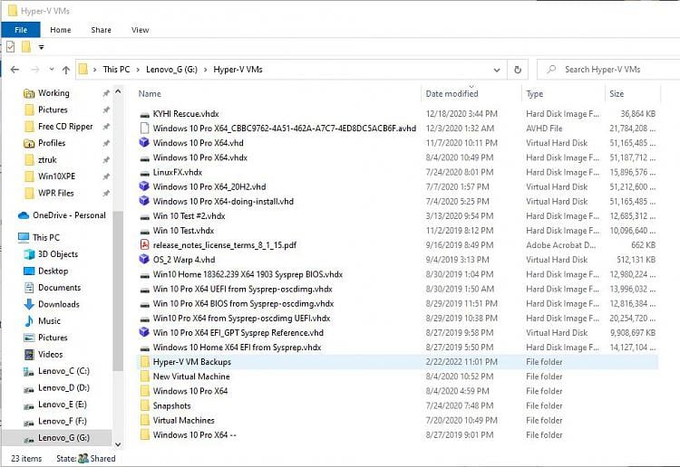This screenshot has width=680, height=467.
Task: Click Hyper-V VM Backups folder icon
Action: [145, 361]
